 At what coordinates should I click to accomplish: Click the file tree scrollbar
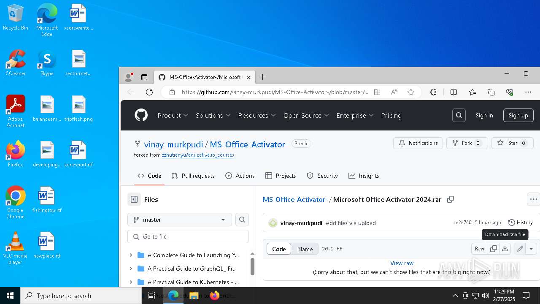[x=253, y=266]
